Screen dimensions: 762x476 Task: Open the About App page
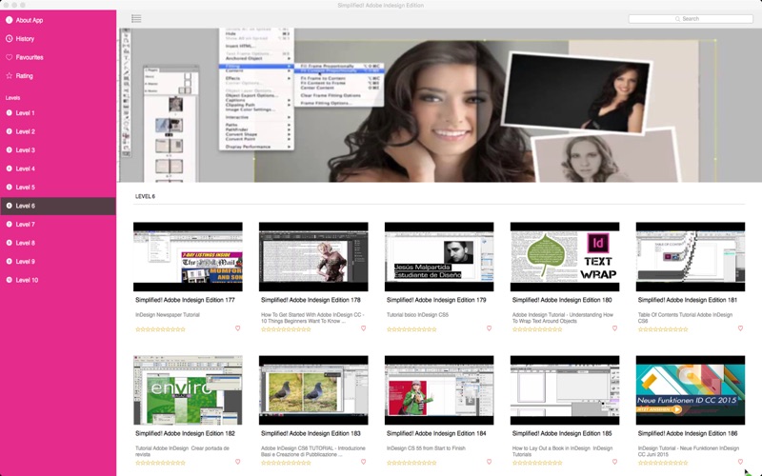(58, 20)
